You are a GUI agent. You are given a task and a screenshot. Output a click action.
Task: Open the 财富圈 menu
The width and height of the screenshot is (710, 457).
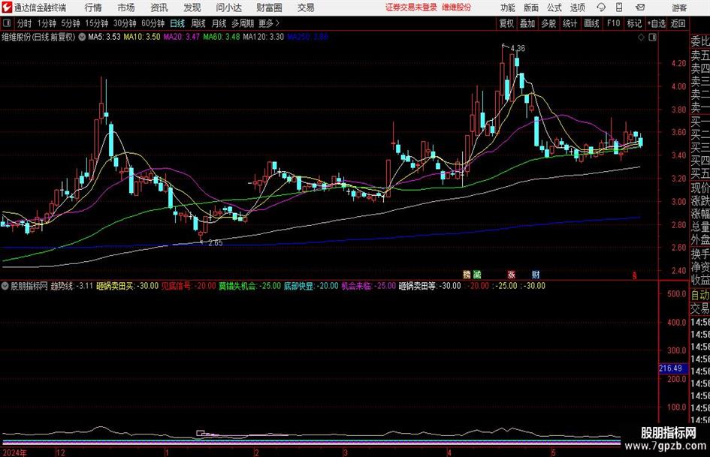[269, 8]
